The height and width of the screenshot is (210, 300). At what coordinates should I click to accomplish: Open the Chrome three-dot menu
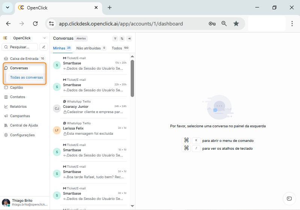point(292,24)
